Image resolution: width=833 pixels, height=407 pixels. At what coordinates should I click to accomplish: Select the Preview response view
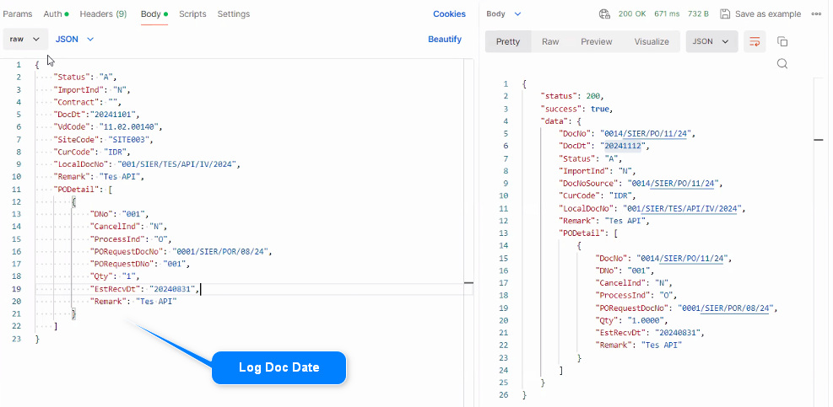(x=596, y=41)
